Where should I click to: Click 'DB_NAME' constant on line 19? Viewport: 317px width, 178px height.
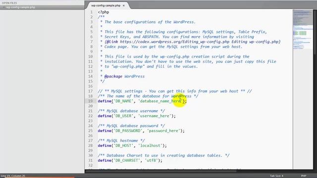(123, 101)
